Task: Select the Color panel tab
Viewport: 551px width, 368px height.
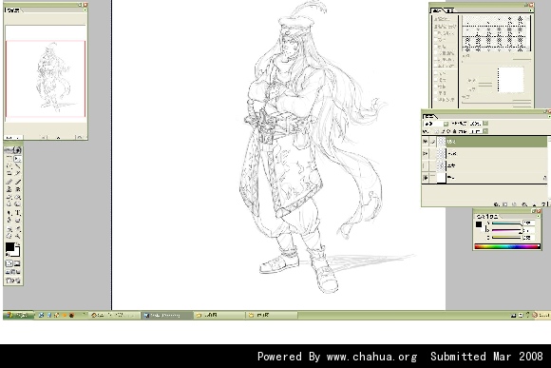Action: point(487,217)
